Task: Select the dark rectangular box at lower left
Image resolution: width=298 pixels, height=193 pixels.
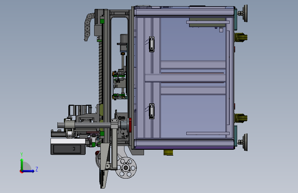Action: (68, 149)
